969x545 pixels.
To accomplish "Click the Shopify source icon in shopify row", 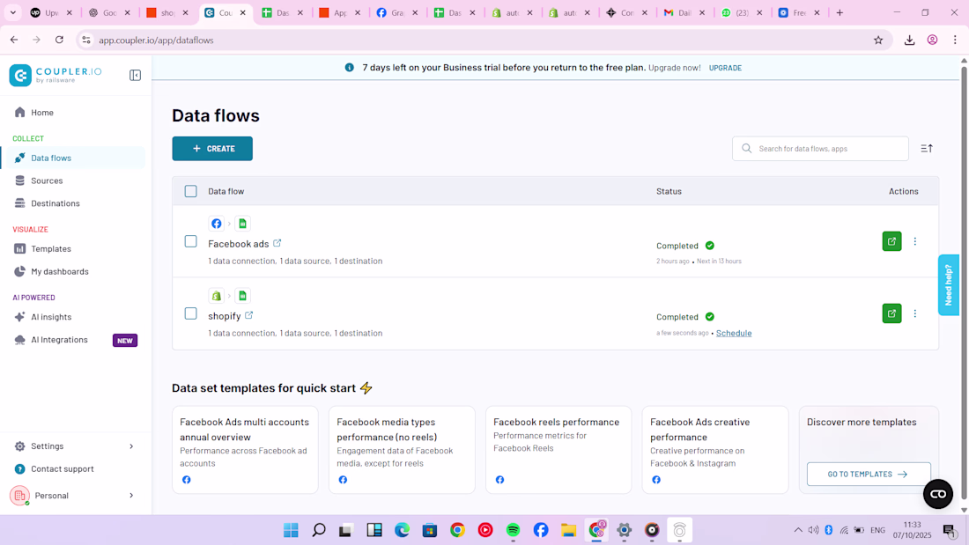I will pos(217,296).
